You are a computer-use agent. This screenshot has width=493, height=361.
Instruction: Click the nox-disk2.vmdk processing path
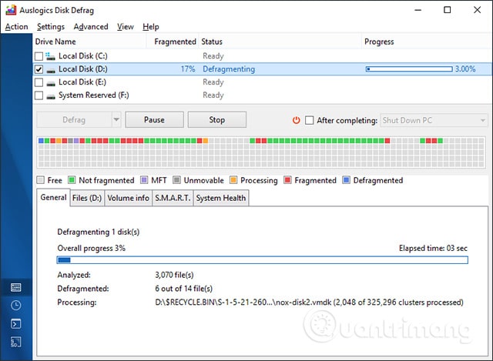click(x=309, y=303)
